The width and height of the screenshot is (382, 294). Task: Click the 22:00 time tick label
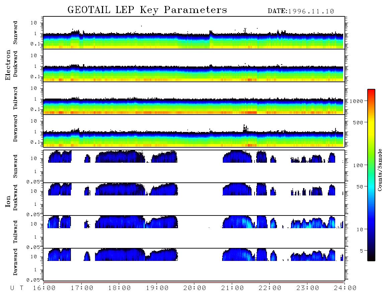click(x=270, y=288)
